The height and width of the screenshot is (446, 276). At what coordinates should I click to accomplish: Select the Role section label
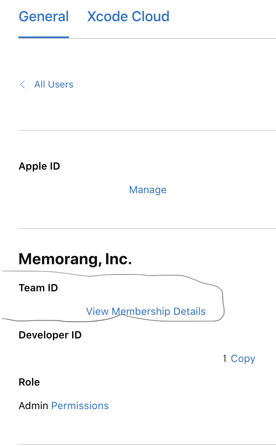pos(29,382)
